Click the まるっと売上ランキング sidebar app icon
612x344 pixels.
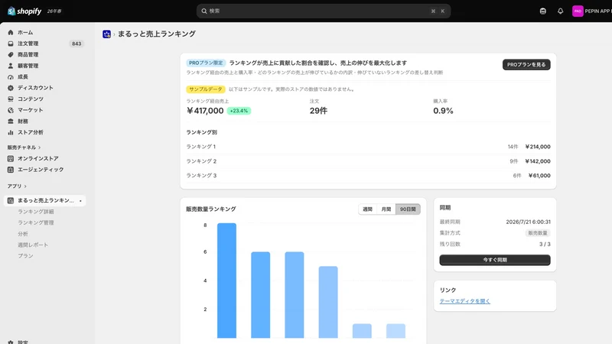11,200
